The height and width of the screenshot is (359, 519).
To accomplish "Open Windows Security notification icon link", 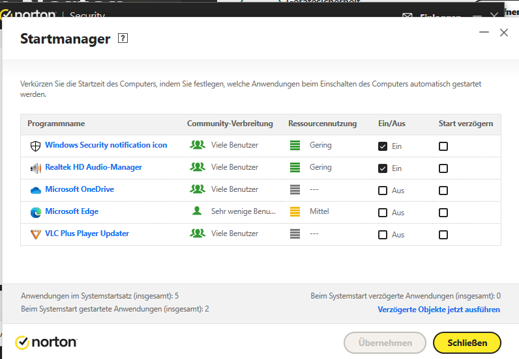I will 106,145.
